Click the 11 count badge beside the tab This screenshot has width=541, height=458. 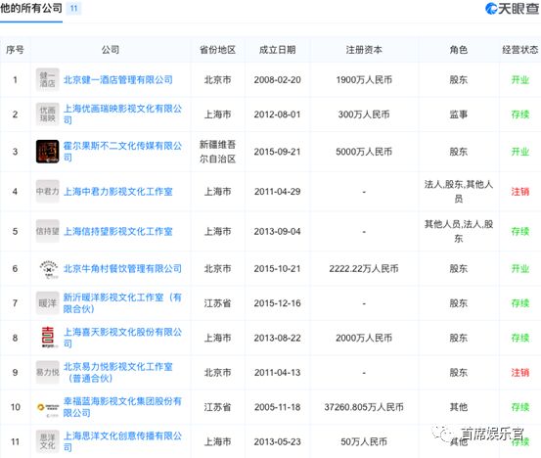[x=73, y=8]
